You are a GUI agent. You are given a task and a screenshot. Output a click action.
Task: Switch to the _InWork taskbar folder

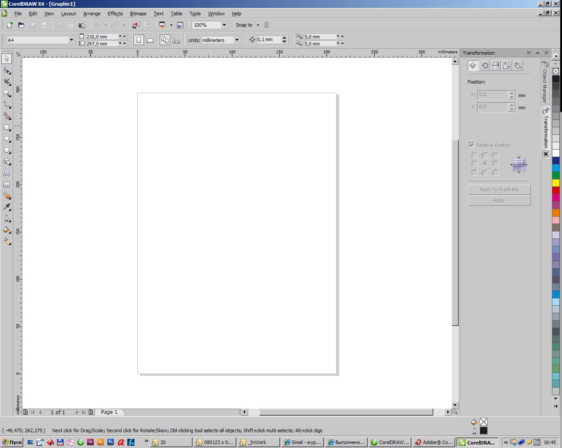click(x=259, y=442)
